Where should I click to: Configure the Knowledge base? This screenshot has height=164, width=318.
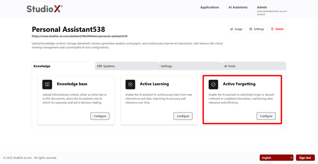[100, 116]
